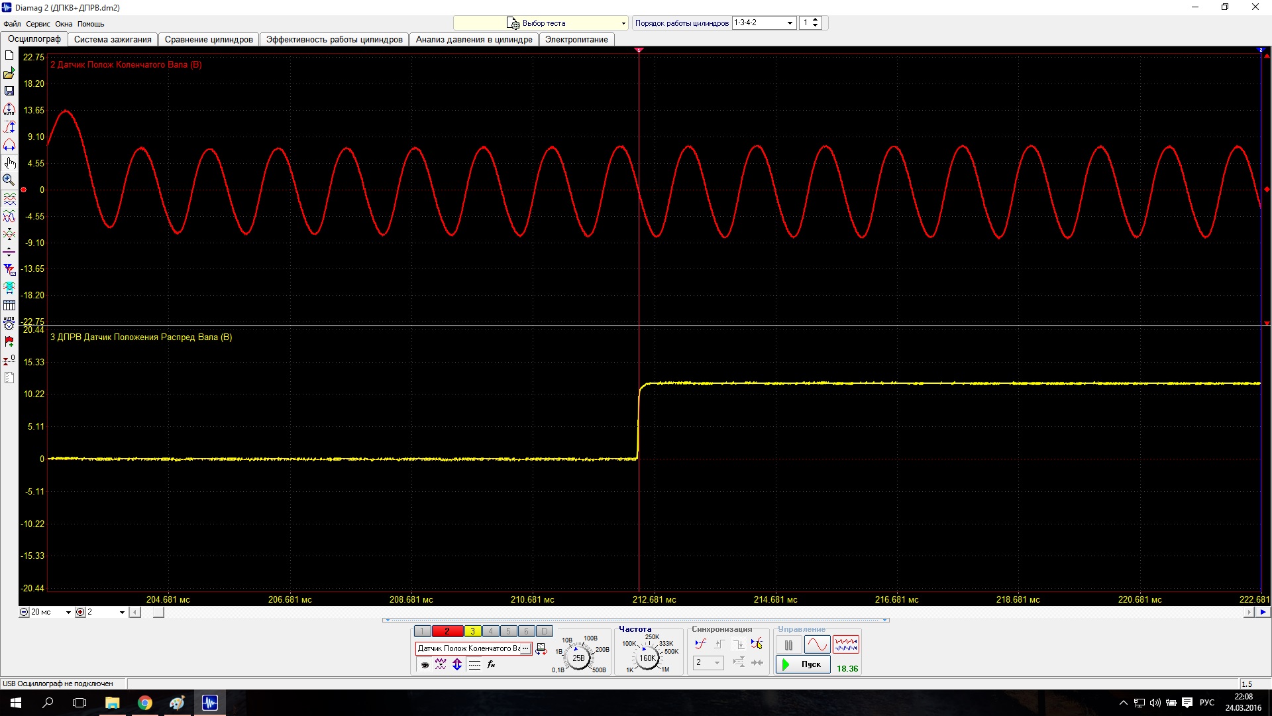Screen dimensions: 1272x716
Task: Click the zoom in plus button
Action: (80, 613)
